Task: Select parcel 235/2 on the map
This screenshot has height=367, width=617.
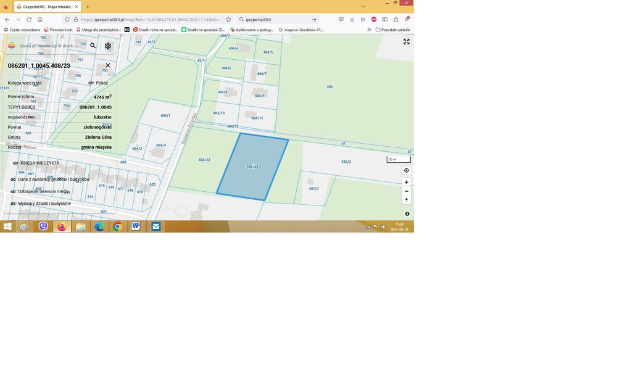Action: click(346, 162)
